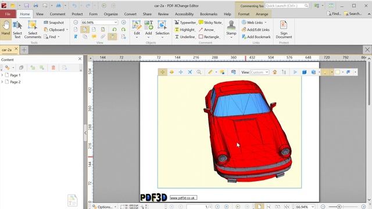Expand the Clipboard dropdown
This screenshot has width=372, height=209.
coord(67,30)
